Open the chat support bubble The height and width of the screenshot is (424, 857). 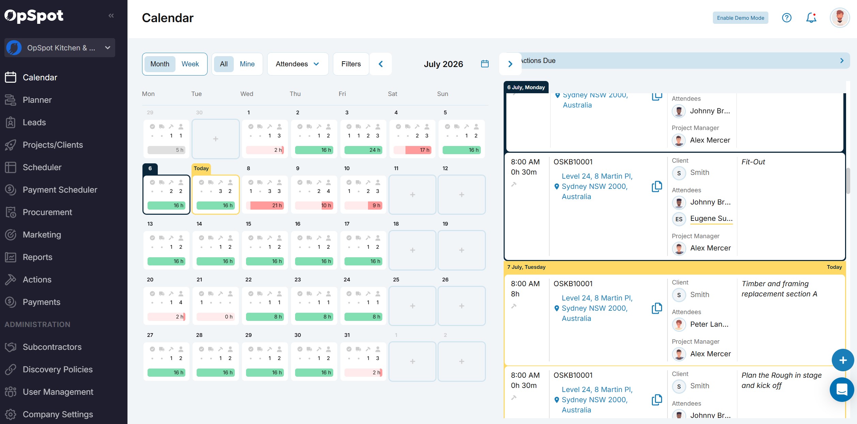[x=842, y=389]
